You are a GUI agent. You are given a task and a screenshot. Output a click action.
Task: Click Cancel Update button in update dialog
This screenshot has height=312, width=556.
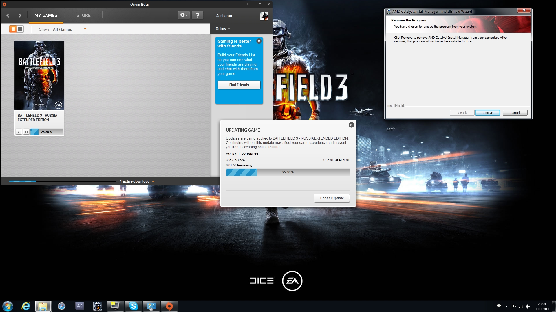332,198
